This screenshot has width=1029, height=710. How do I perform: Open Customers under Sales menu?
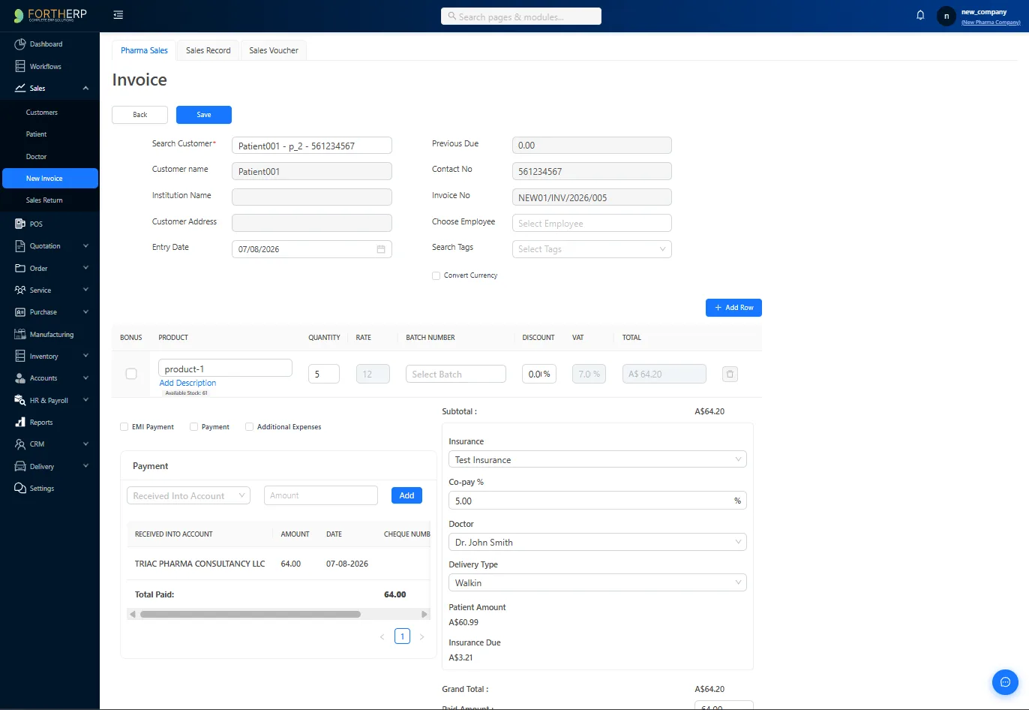pyautogui.click(x=42, y=113)
